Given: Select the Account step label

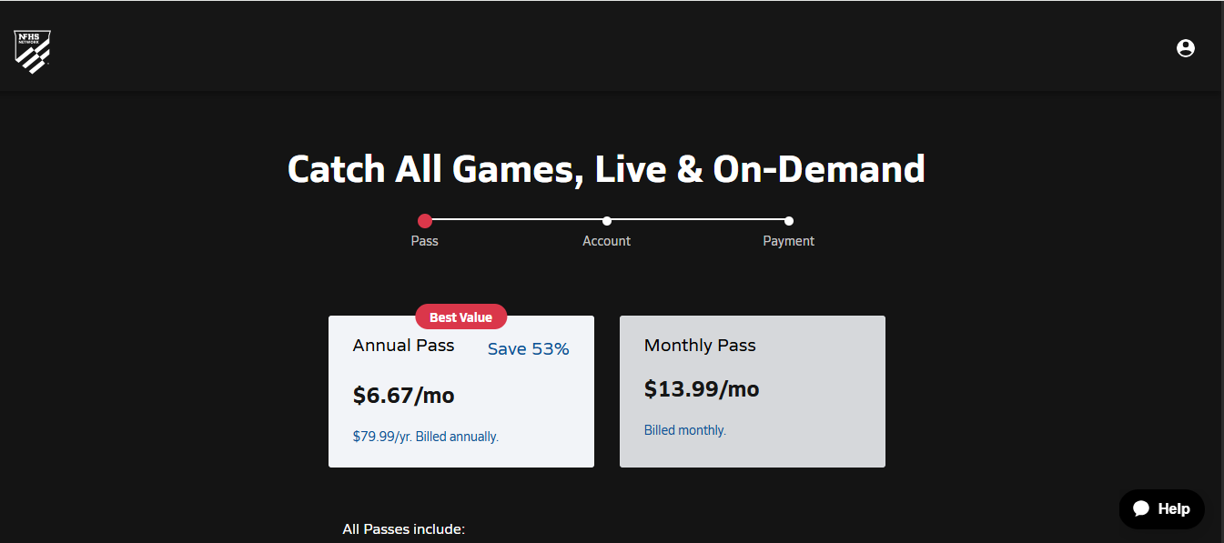Looking at the screenshot, I should pyautogui.click(x=607, y=241).
